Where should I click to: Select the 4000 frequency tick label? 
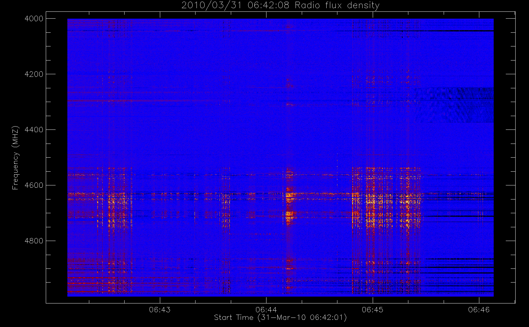(x=34, y=19)
